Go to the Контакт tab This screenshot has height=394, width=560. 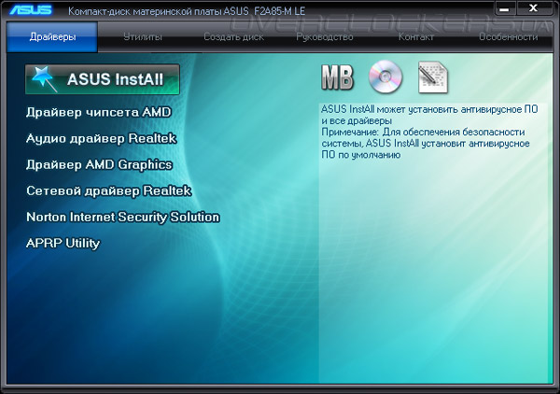[416, 36]
